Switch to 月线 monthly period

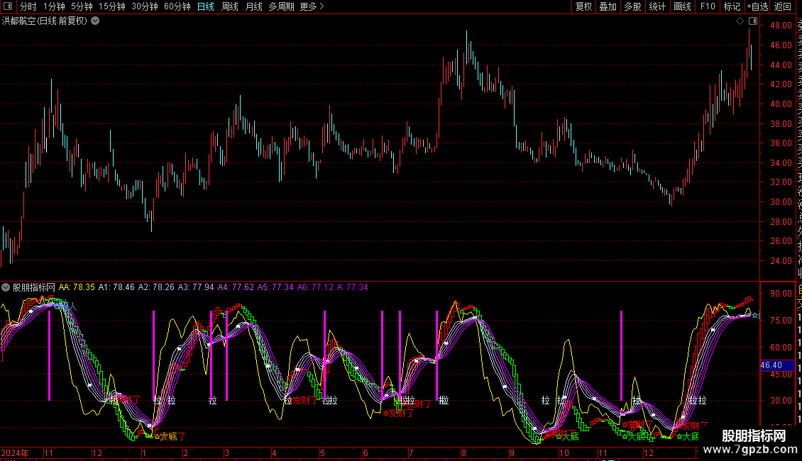pos(253,6)
